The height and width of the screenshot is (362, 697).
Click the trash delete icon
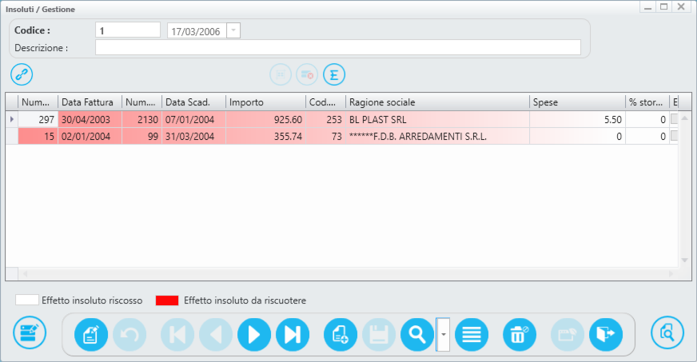(519, 335)
